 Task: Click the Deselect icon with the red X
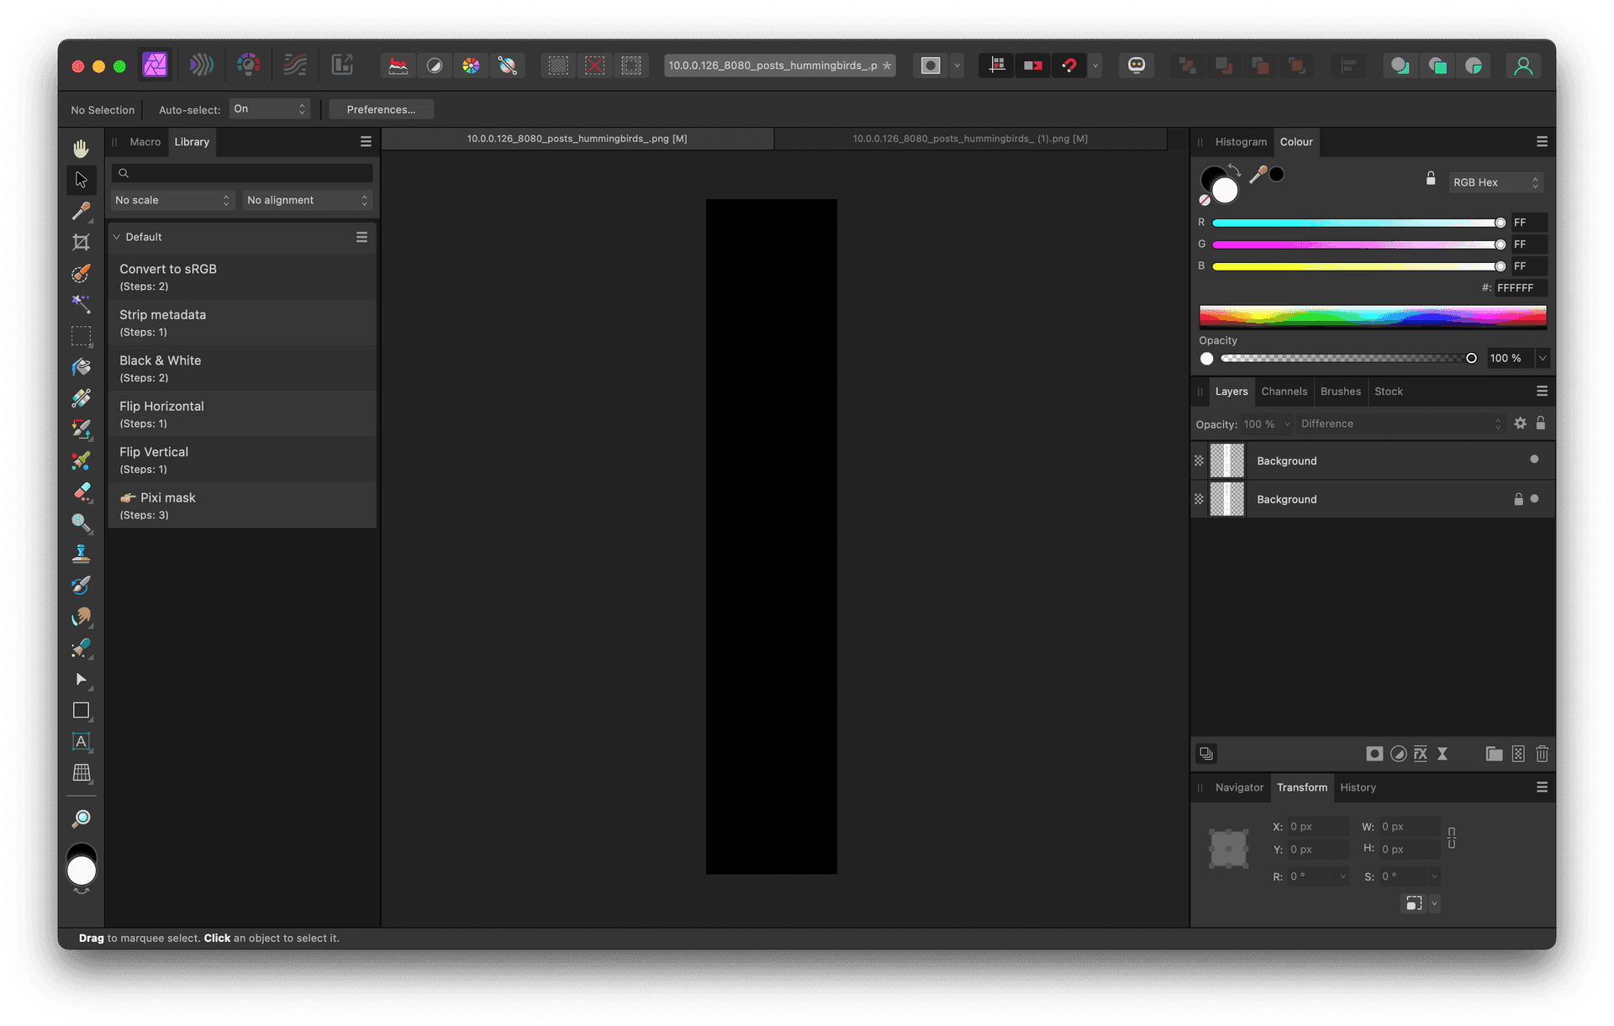click(x=594, y=66)
